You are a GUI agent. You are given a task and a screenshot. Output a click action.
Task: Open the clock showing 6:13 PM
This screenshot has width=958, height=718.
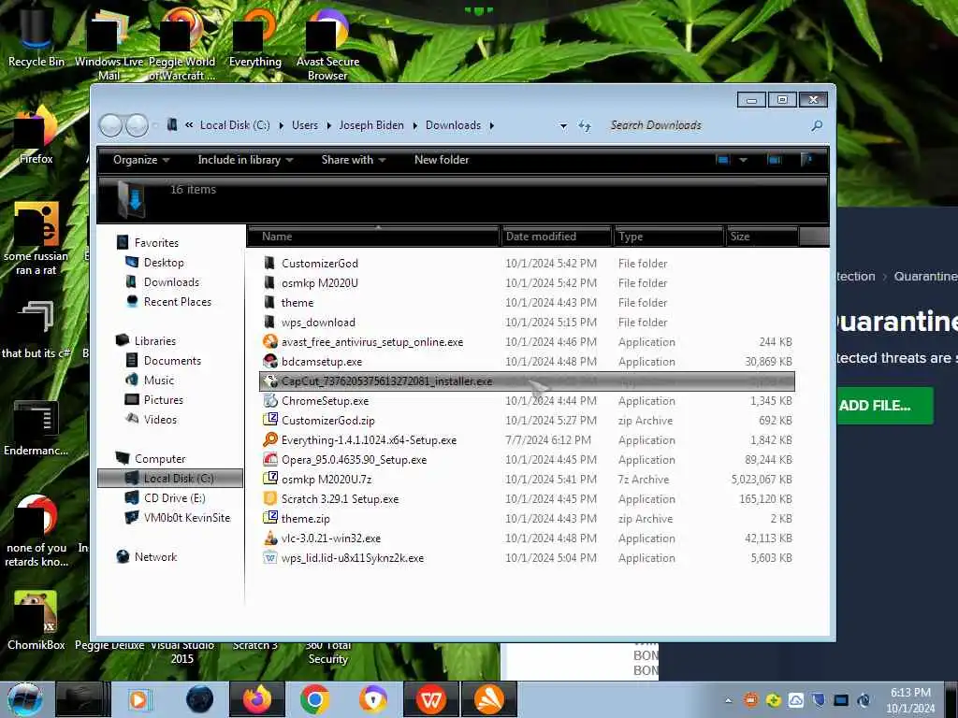(909, 700)
